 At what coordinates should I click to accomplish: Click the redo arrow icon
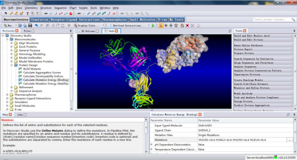41,25
